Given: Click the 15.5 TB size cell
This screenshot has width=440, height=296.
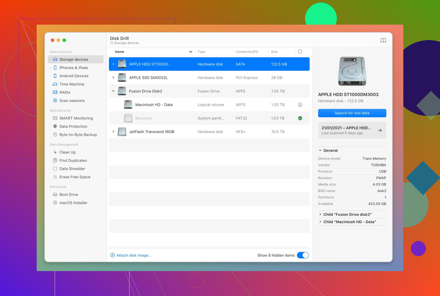Looking at the screenshot, I should tap(278, 132).
